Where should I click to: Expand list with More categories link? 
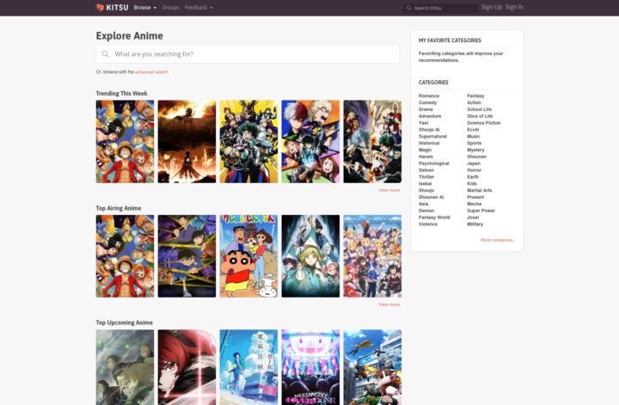coord(498,240)
